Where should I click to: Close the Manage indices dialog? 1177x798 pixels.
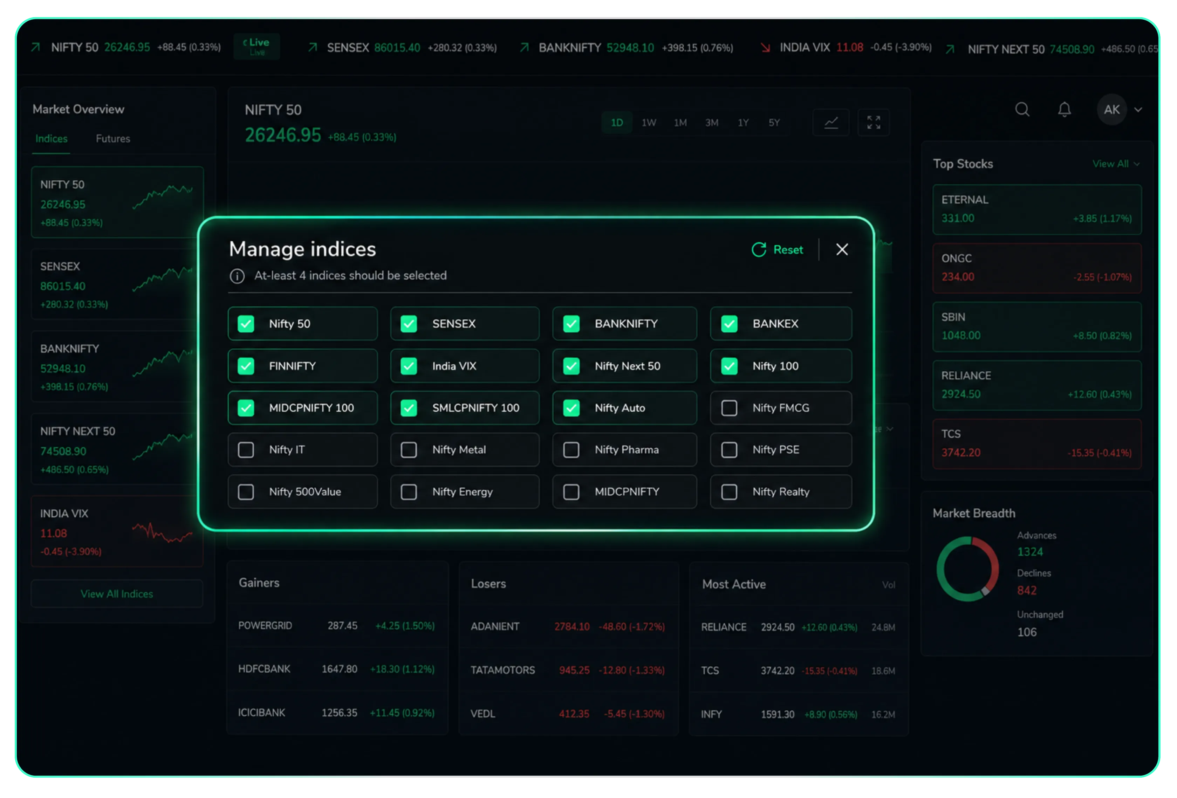(x=842, y=249)
